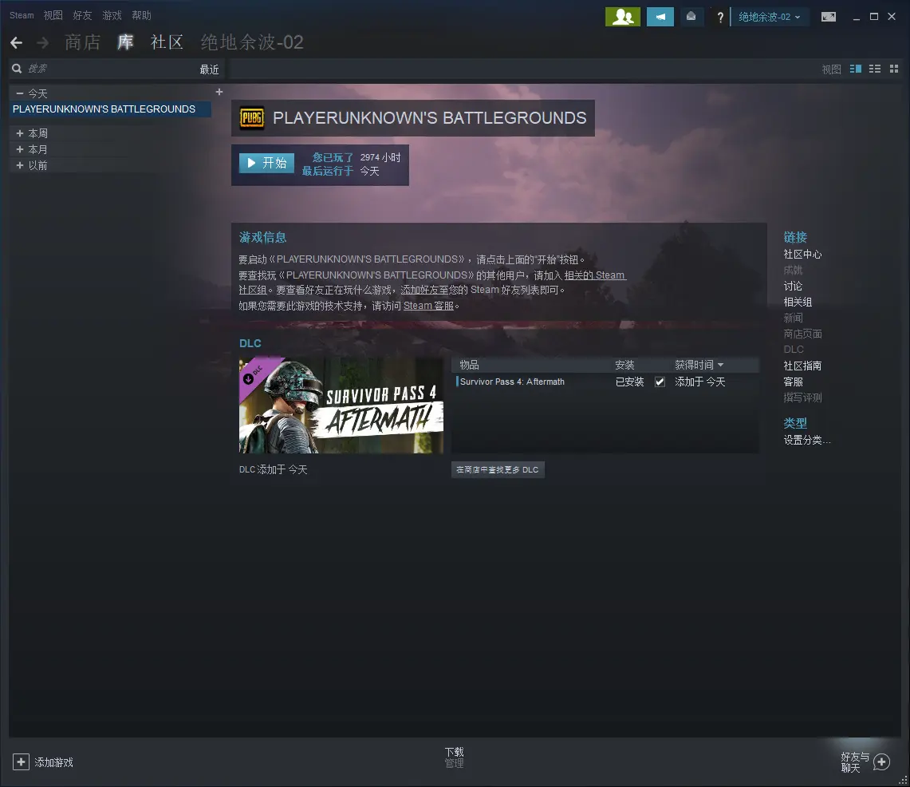The width and height of the screenshot is (910, 787).
Task: Click the 添加游戏 label
Action: click(54, 762)
